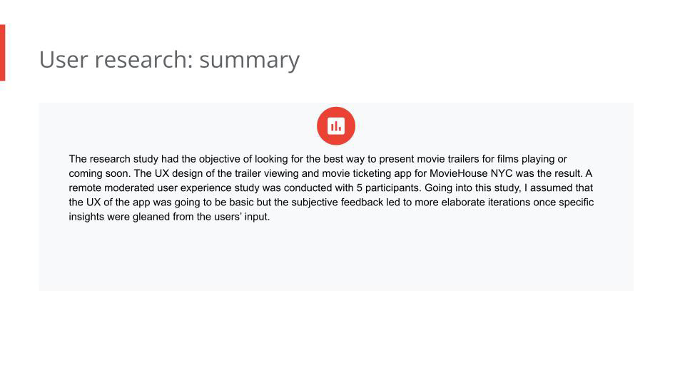This screenshot has width=685, height=385.
Task: Click the word "summary" in the title
Action: tap(249, 60)
